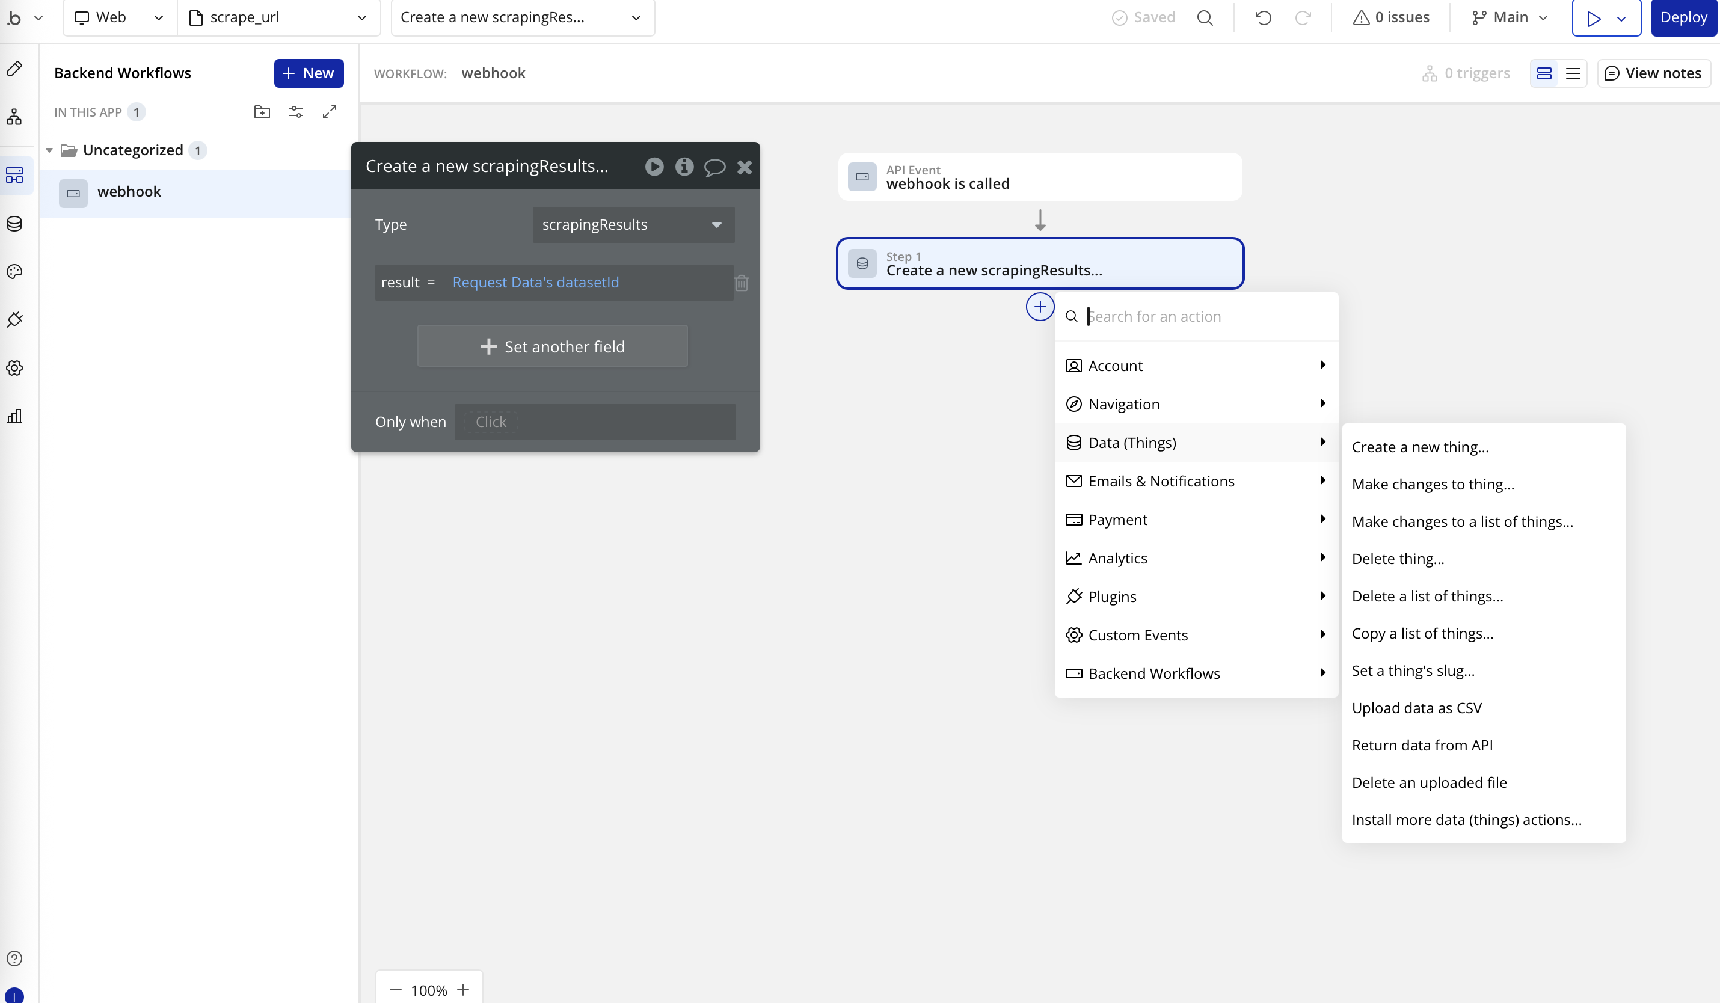Open the comment bubble in action panel
The height and width of the screenshot is (1003, 1720).
[x=714, y=167]
